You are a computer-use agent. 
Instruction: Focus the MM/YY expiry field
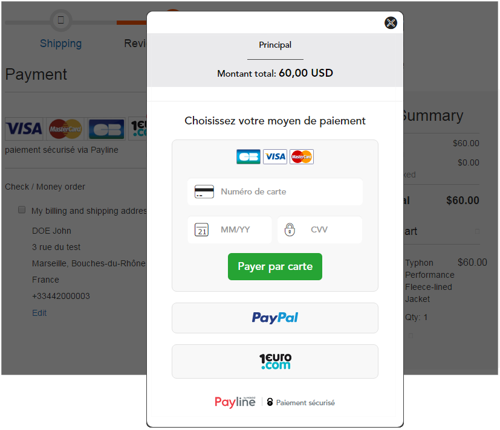[230, 229]
